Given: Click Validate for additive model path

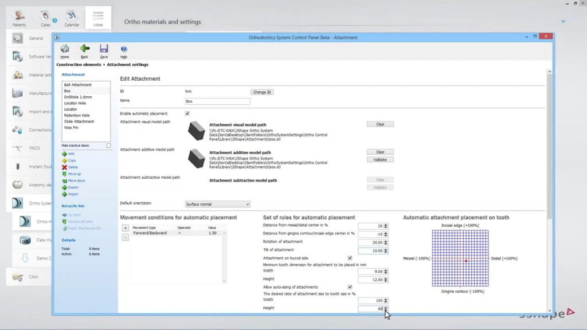Looking at the screenshot, I should point(380,160).
